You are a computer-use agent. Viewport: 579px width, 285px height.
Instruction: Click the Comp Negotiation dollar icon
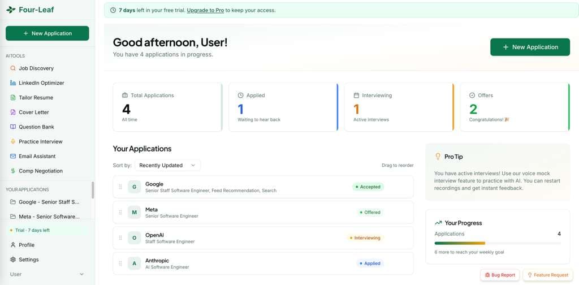pos(13,171)
